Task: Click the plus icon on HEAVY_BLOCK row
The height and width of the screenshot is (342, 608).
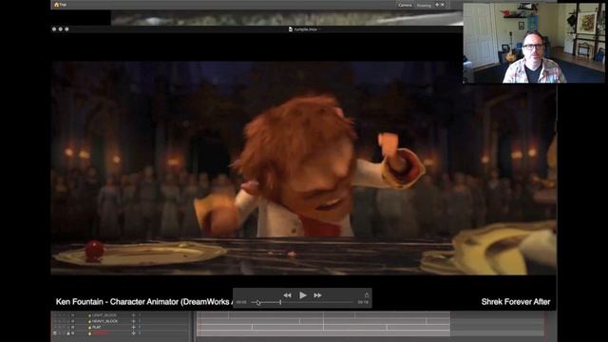Action: pos(133,321)
